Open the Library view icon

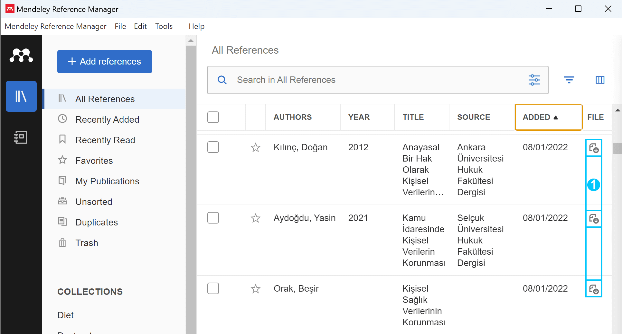21,96
